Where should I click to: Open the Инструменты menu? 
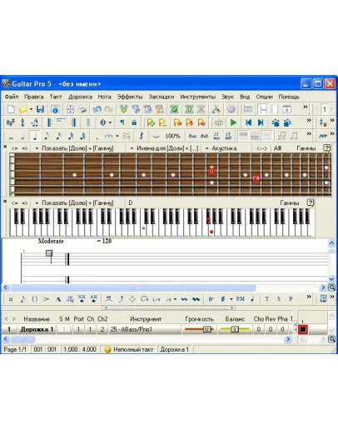tap(197, 97)
